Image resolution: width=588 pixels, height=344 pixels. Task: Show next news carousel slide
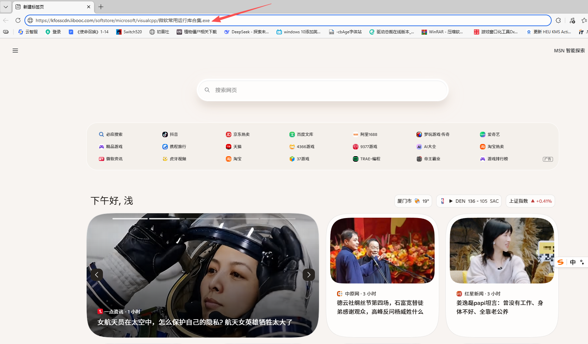(308, 275)
